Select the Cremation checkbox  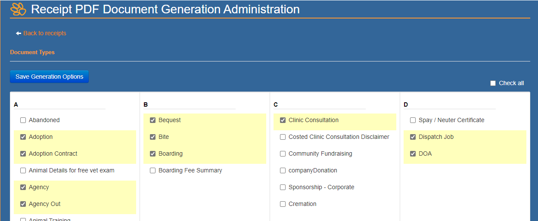coord(283,204)
